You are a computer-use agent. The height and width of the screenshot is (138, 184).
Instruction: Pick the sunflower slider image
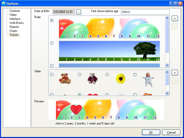[x=120, y=79]
